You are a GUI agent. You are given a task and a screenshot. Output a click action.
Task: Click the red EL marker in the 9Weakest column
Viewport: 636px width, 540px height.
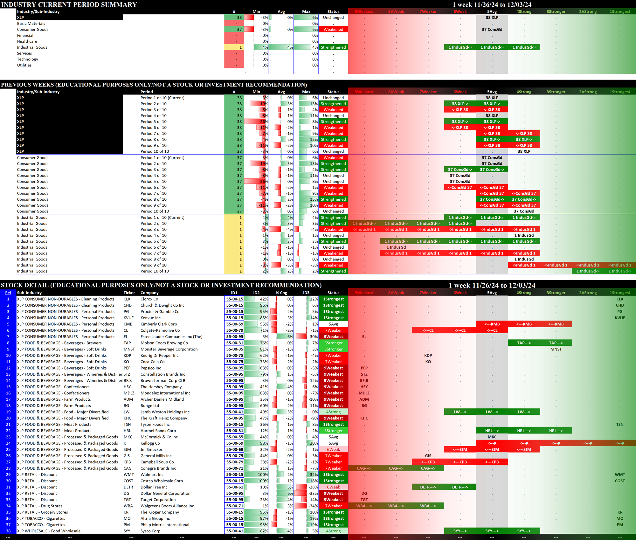pyautogui.click(x=364, y=337)
